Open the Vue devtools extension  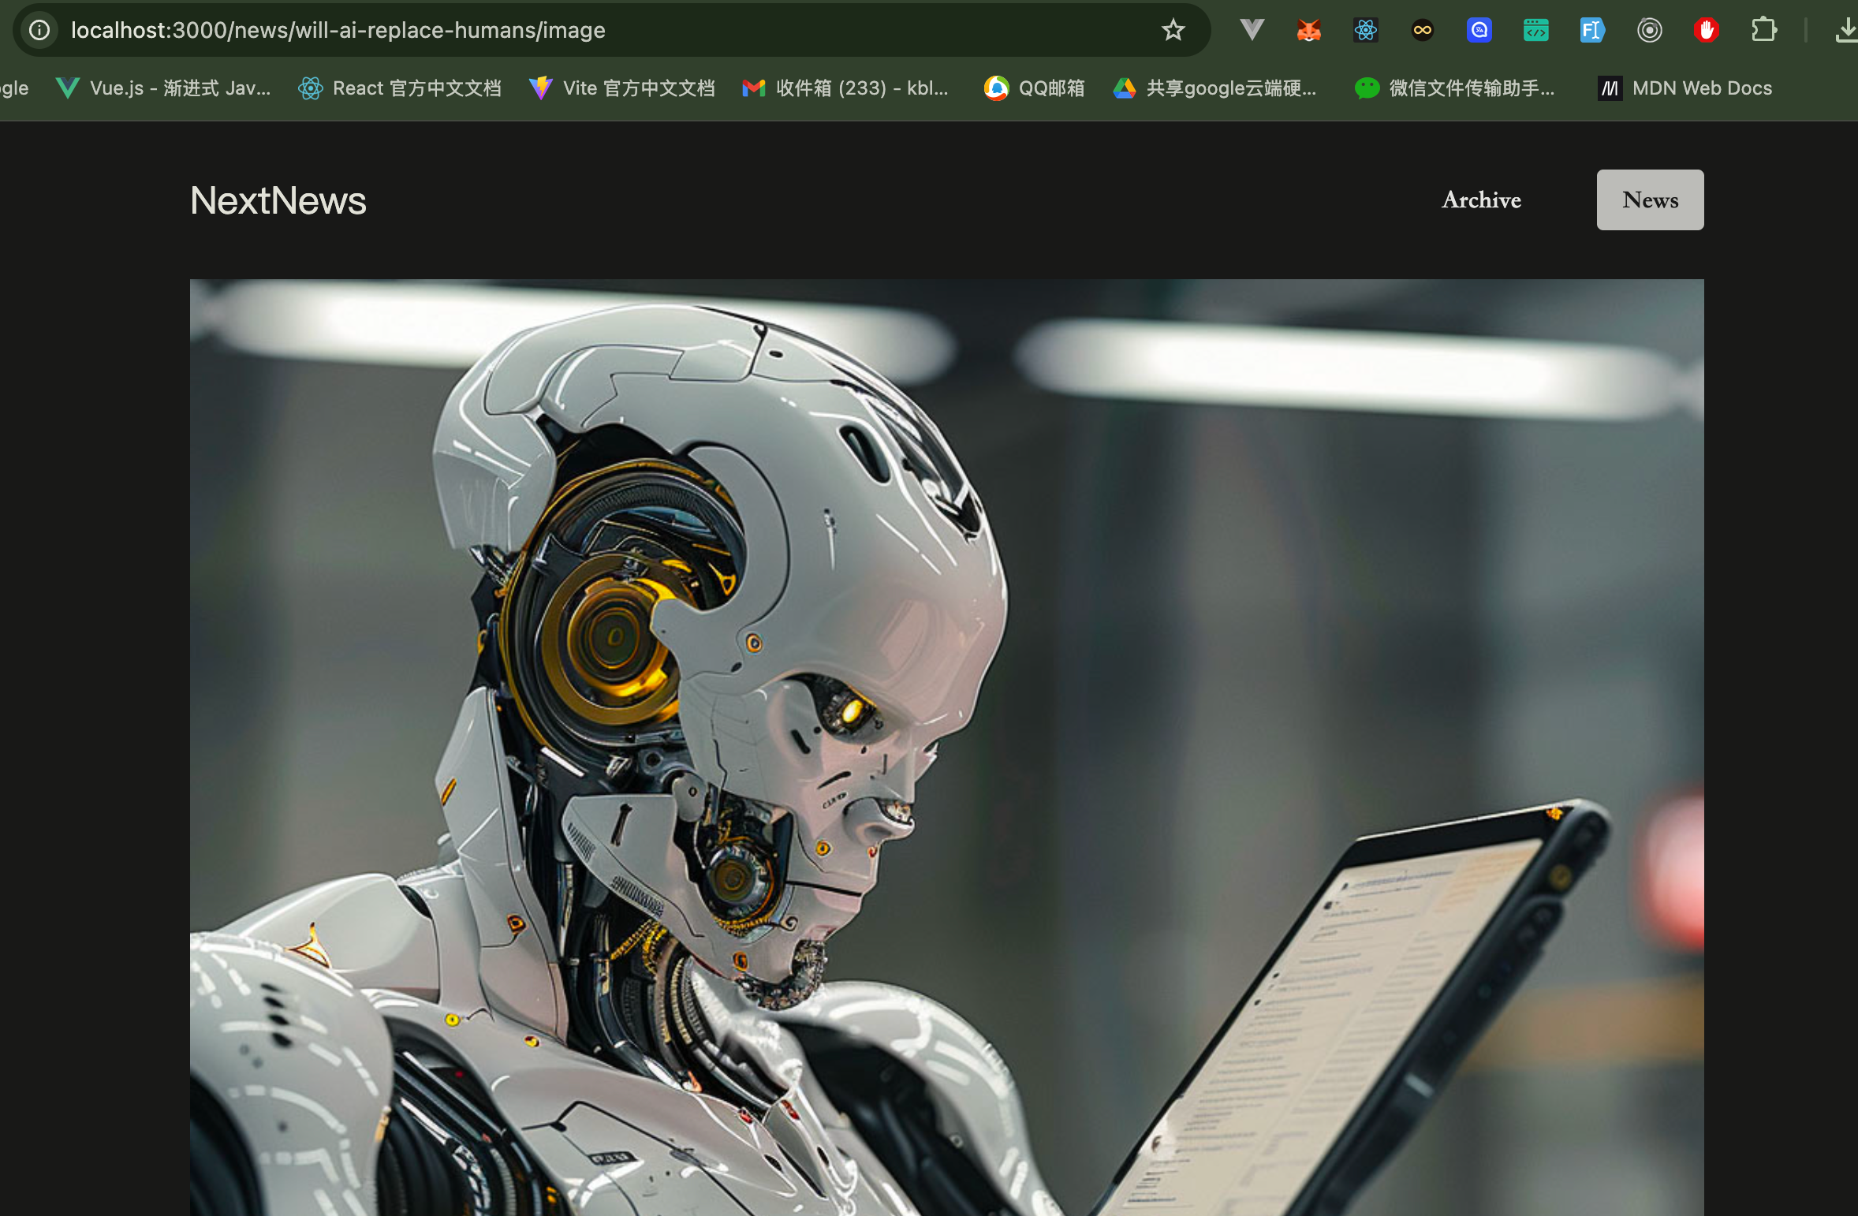tap(1252, 30)
